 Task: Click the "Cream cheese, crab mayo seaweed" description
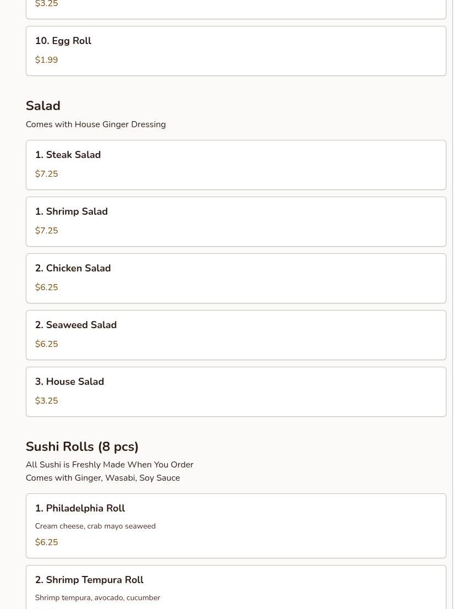(95, 526)
